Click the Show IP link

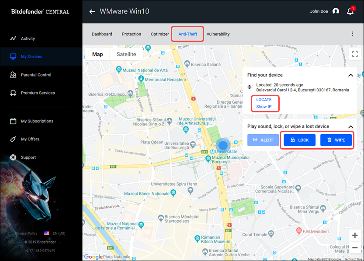click(x=264, y=106)
